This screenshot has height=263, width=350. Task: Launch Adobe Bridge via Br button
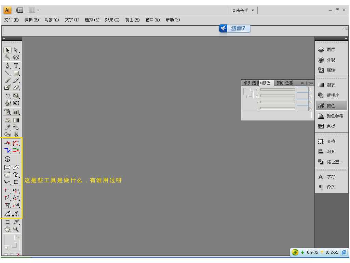tap(19, 10)
